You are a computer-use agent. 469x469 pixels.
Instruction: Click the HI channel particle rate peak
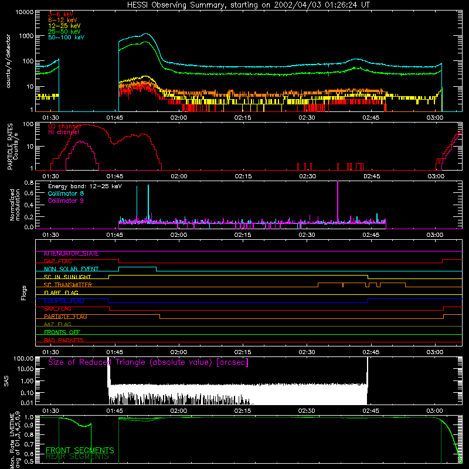[81, 142]
